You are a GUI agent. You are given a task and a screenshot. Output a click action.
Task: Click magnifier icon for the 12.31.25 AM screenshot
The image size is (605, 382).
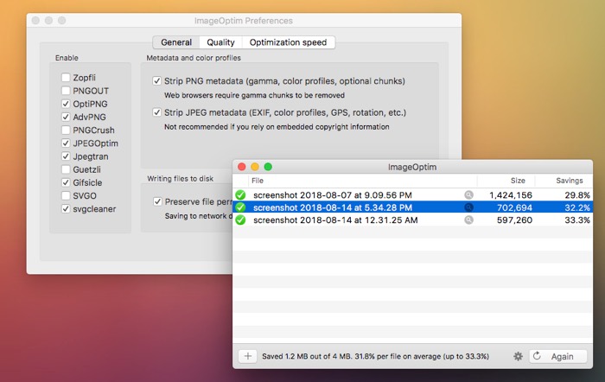[468, 220]
